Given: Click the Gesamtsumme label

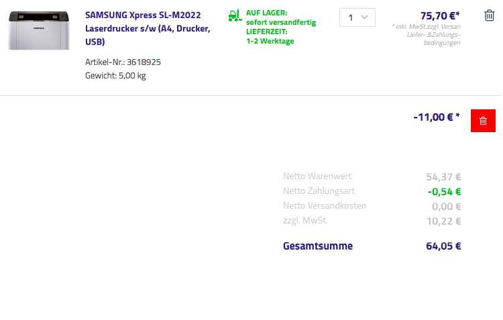Looking at the screenshot, I should point(318,246).
